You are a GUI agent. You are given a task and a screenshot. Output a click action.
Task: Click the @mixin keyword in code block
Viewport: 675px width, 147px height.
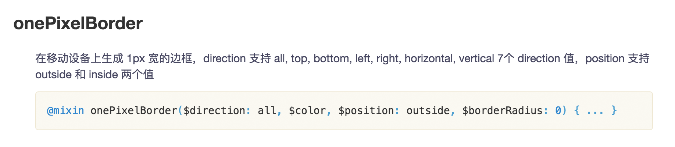coord(65,110)
